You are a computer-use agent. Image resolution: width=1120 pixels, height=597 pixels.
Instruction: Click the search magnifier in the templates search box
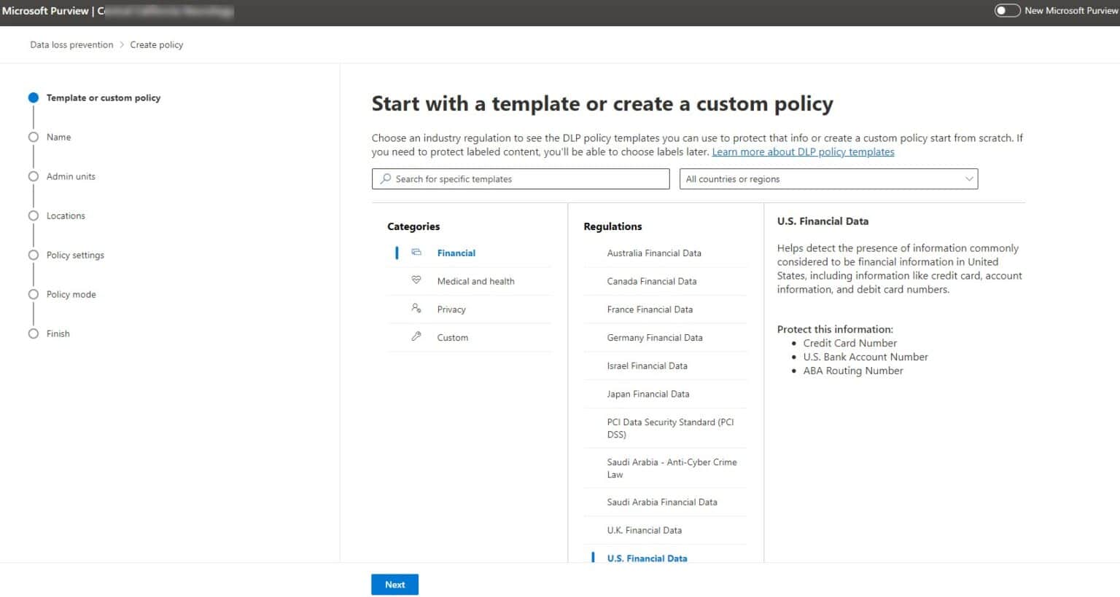[386, 178]
